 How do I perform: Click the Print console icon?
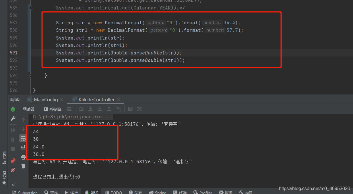coord(23,157)
